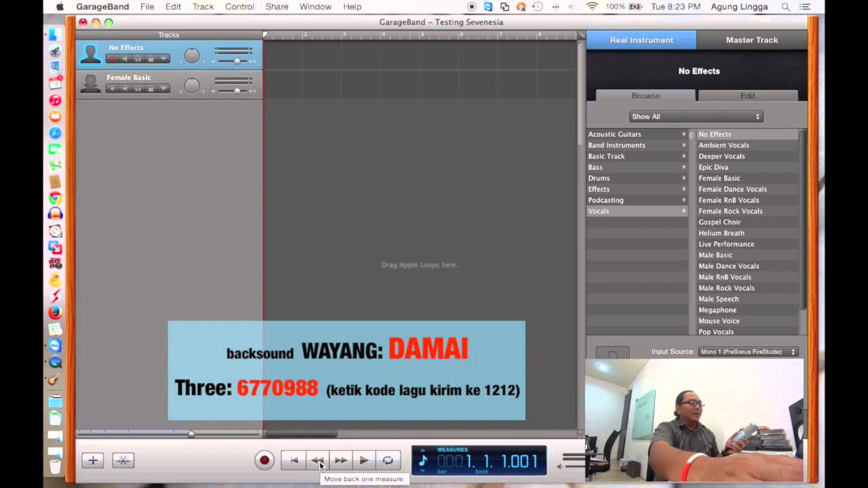Viewport: 868px width, 488px height.
Task: Go to beginning of the song
Action: coord(294,460)
